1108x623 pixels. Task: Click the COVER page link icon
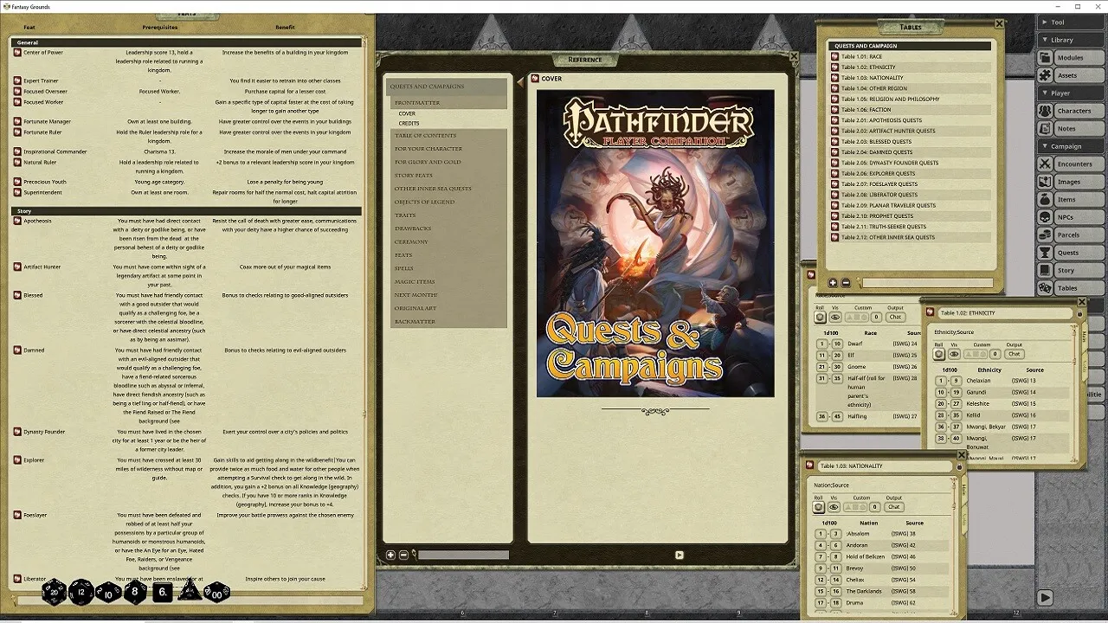click(x=535, y=79)
